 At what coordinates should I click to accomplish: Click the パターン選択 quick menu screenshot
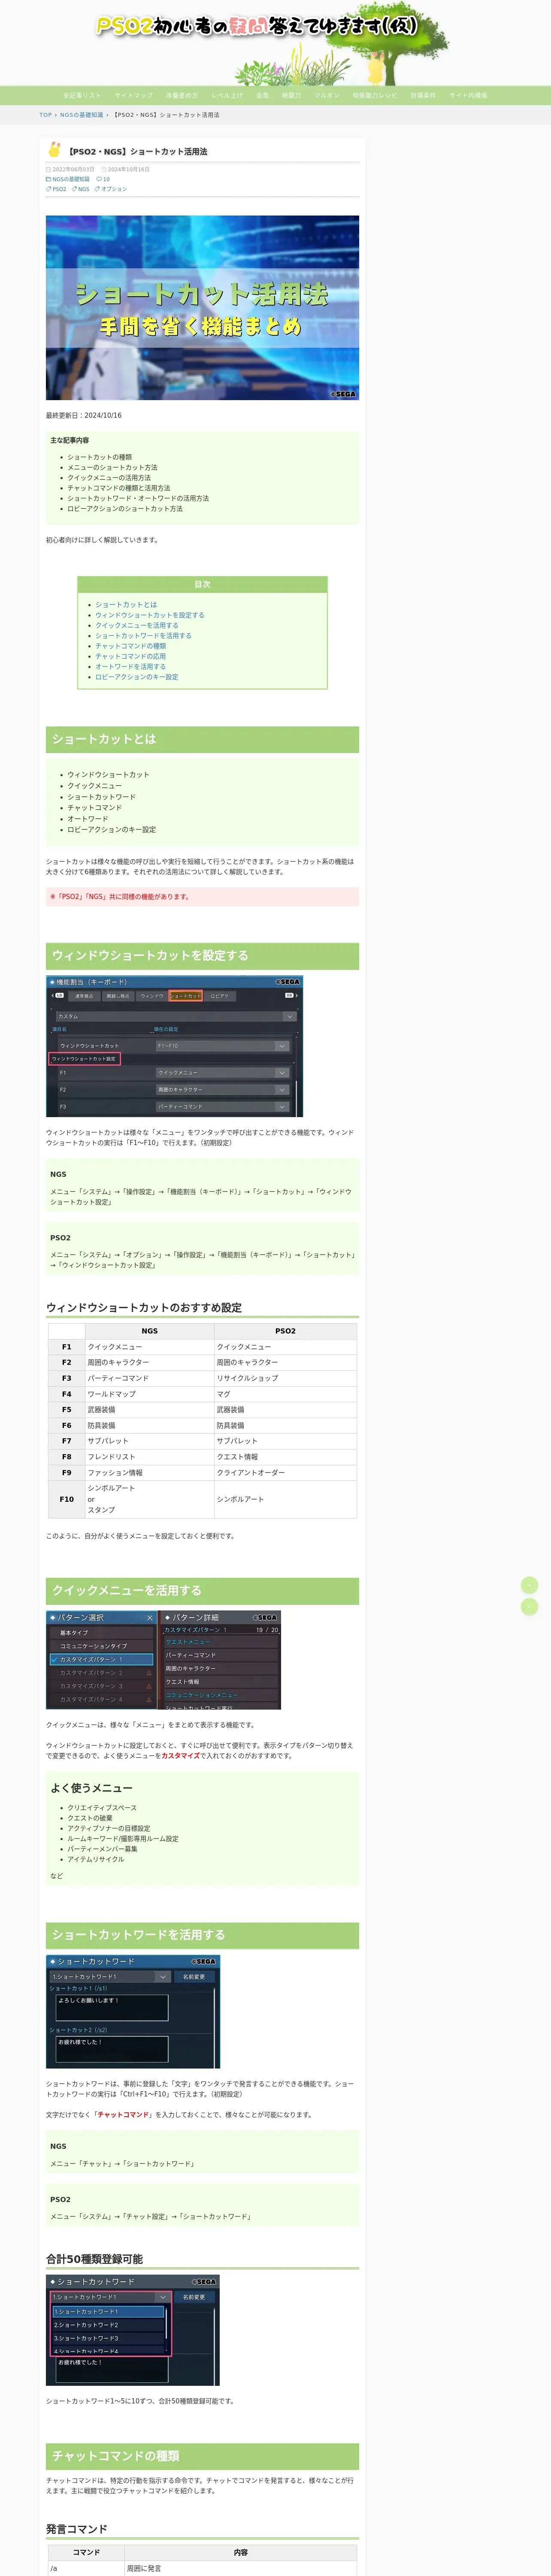[164, 1660]
